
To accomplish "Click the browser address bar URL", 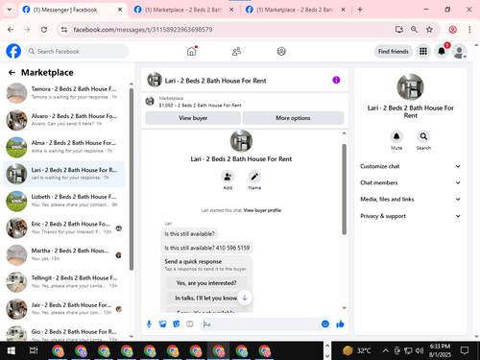I will coord(143,30).
